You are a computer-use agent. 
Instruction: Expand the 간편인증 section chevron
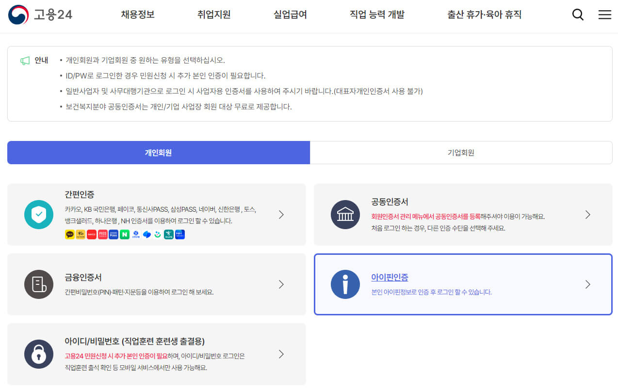(281, 215)
